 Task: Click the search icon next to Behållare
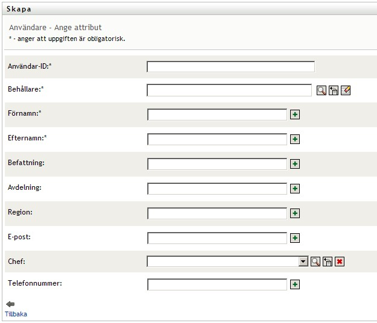pyautogui.click(x=322, y=90)
